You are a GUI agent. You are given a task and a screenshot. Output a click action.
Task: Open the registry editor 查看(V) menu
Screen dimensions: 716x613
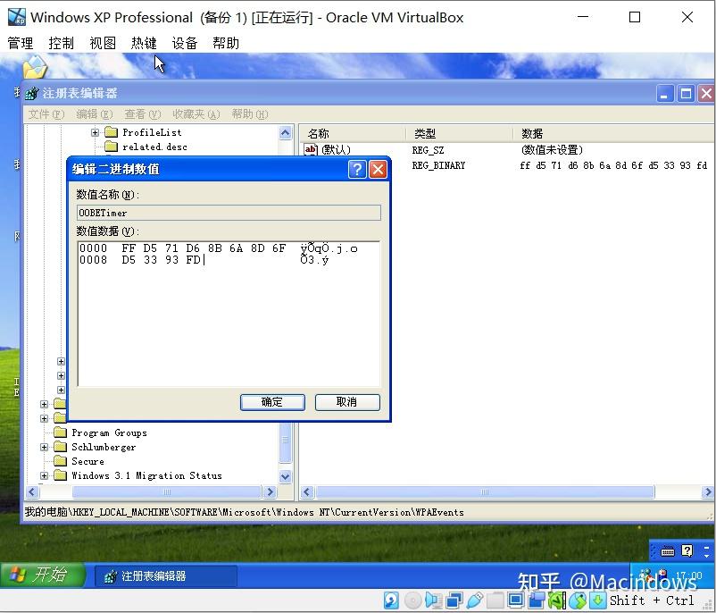coord(143,113)
